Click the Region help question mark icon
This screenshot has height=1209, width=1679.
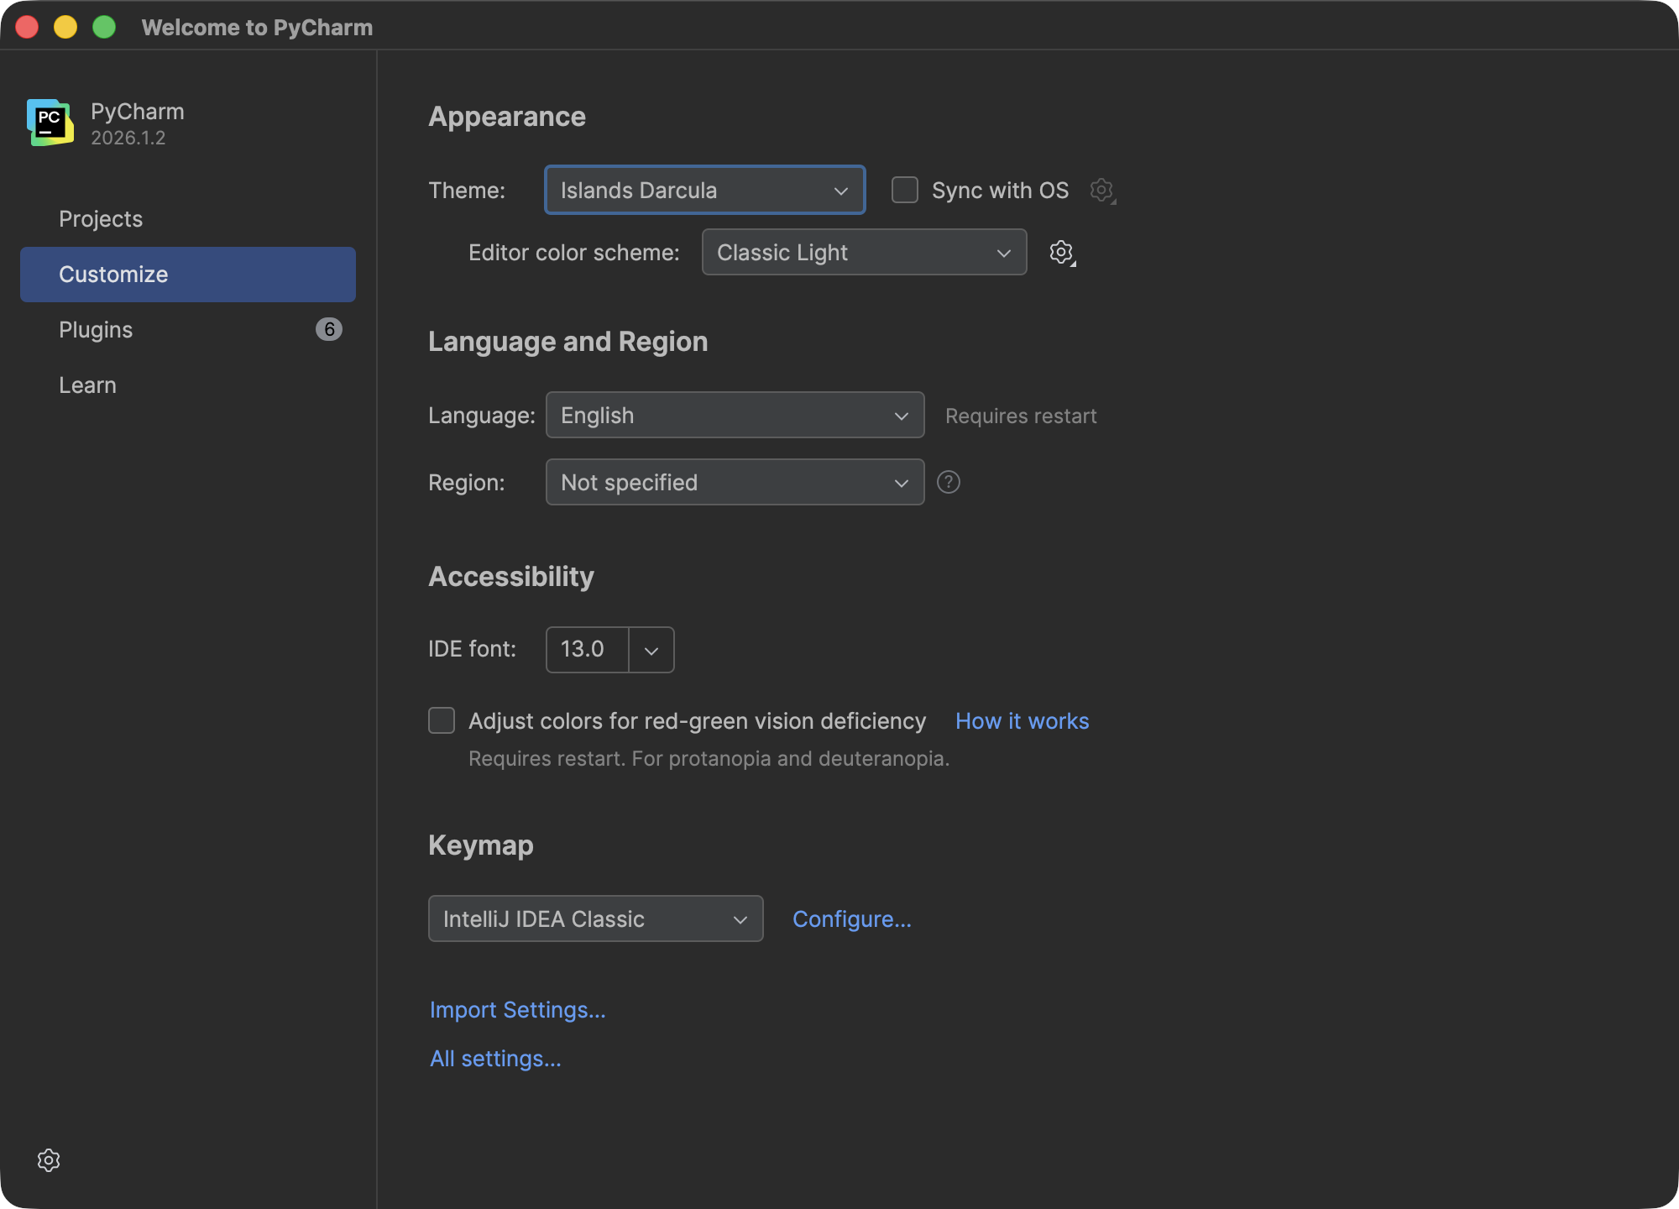coord(949,482)
